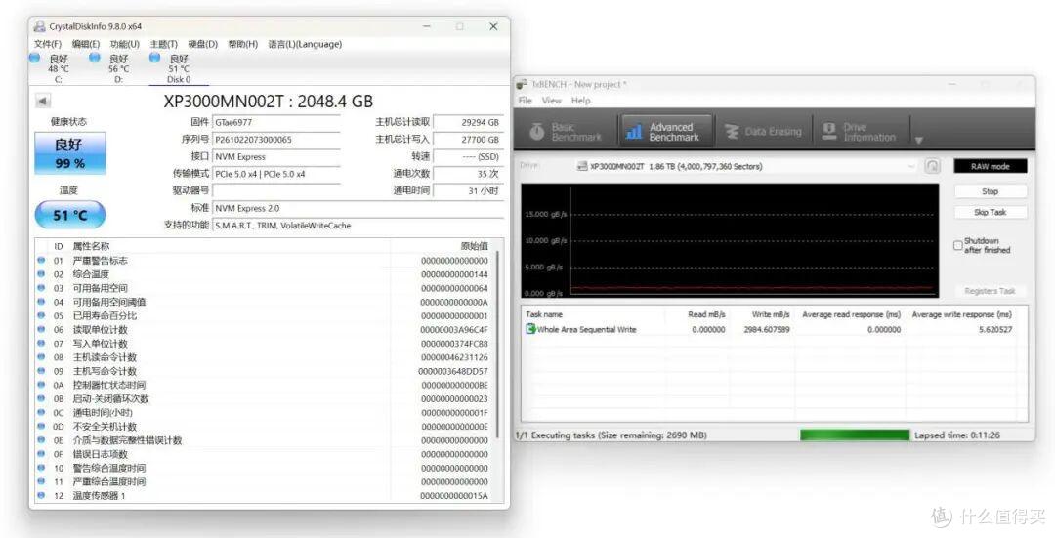The width and height of the screenshot is (1055, 538).
Task: Click the previous disk arrow in CrystalDiskInfo
Action: [43, 102]
